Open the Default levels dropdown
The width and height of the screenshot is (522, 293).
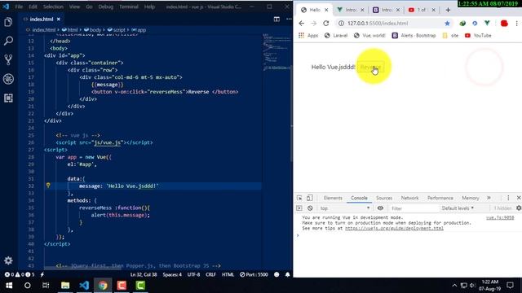(x=458, y=208)
